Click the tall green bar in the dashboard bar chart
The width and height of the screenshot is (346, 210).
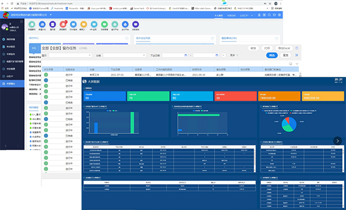(132, 123)
